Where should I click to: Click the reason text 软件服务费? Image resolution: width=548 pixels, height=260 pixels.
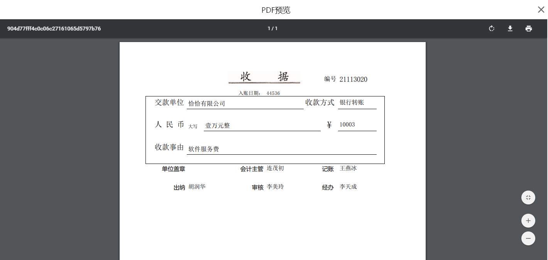tap(203, 149)
